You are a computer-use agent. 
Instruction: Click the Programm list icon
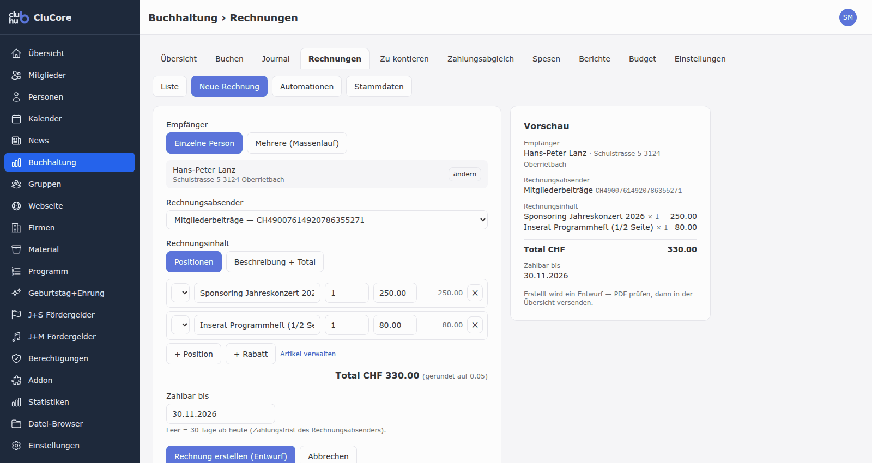(x=16, y=271)
